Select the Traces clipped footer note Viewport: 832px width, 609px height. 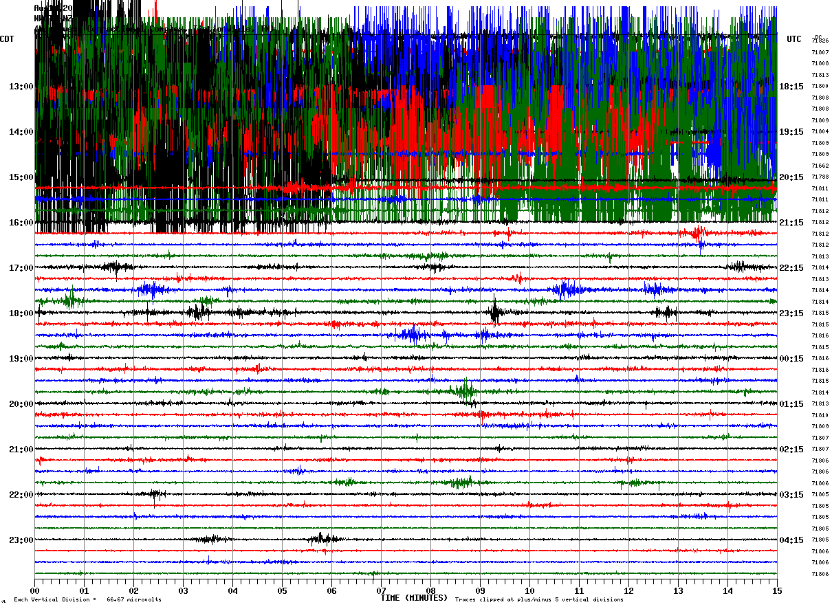(x=539, y=600)
